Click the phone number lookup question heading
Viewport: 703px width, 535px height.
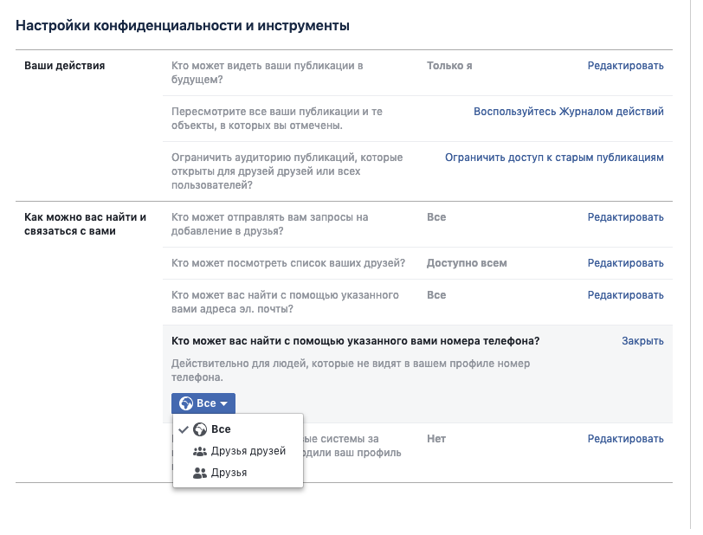coord(355,341)
